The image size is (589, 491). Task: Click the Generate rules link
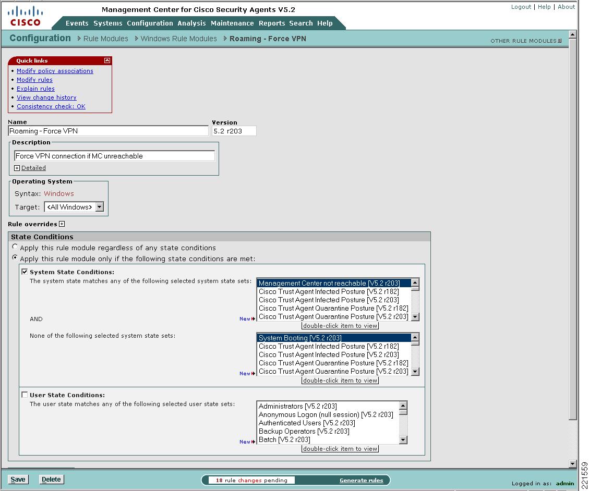[x=362, y=480]
